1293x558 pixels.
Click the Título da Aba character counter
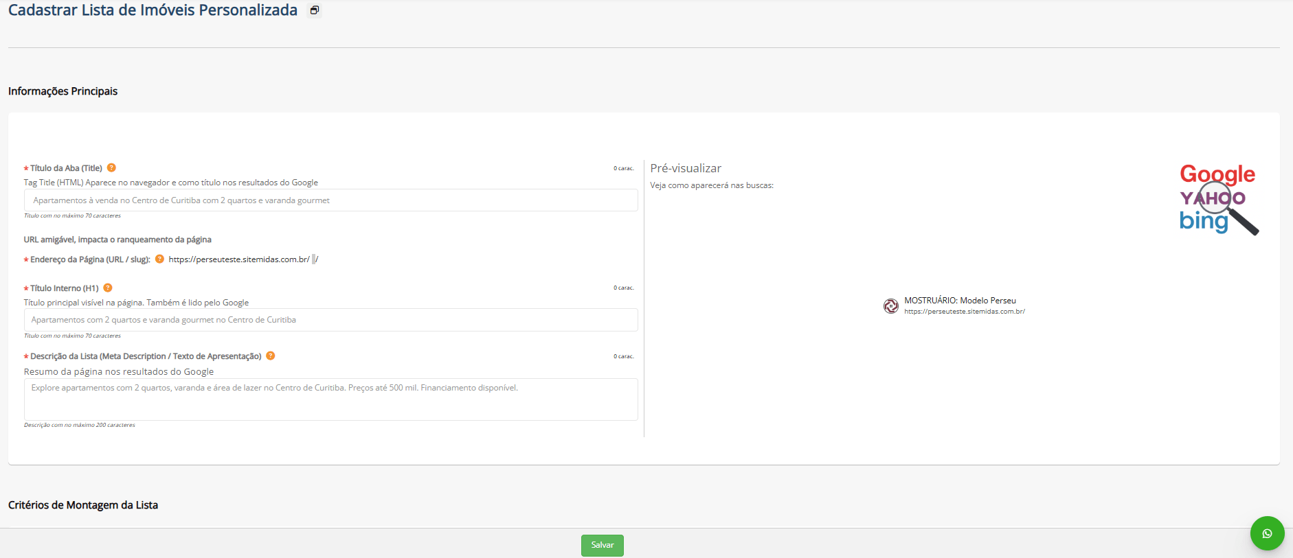tap(623, 168)
